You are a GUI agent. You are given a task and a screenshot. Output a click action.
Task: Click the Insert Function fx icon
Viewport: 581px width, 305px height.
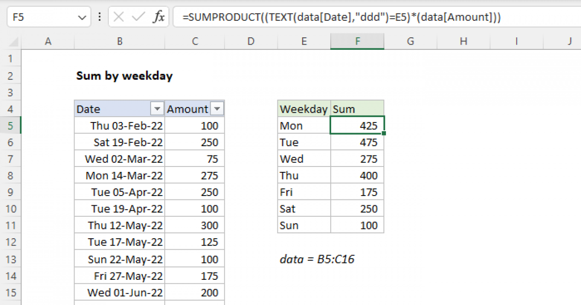click(158, 18)
